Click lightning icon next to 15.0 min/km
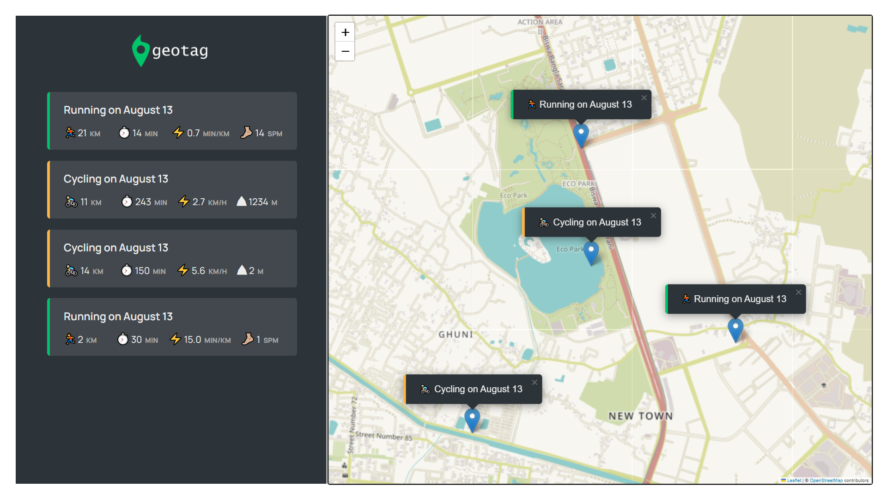The width and height of the screenshot is (887, 499). (x=175, y=340)
